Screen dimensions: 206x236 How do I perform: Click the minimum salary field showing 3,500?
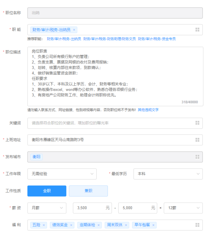tap(92, 208)
